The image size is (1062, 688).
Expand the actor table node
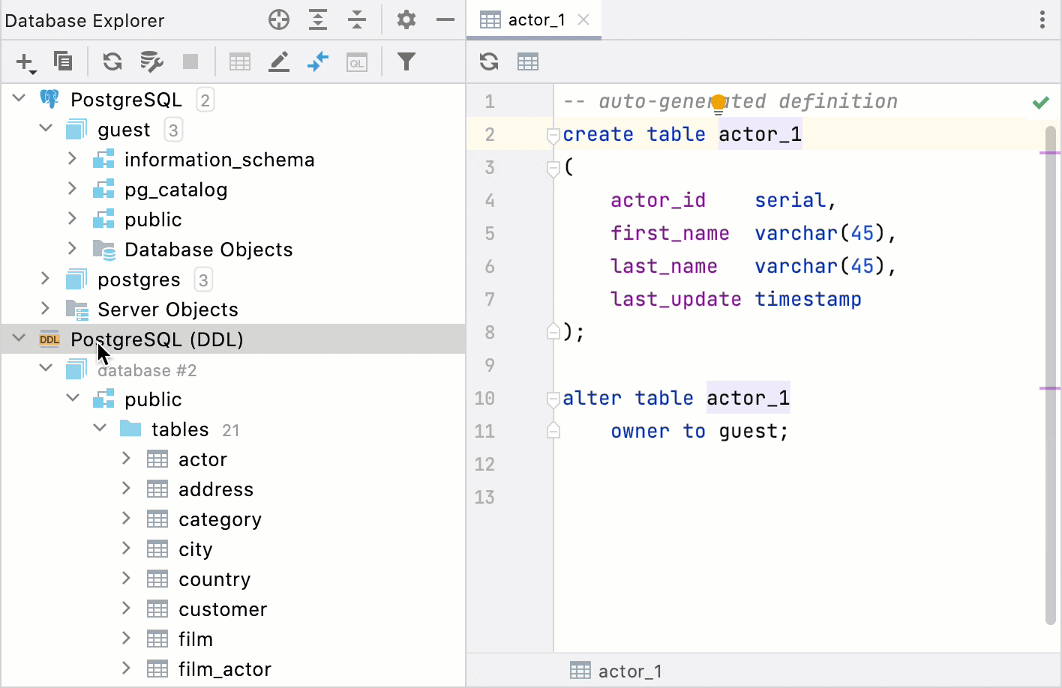[x=125, y=459]
